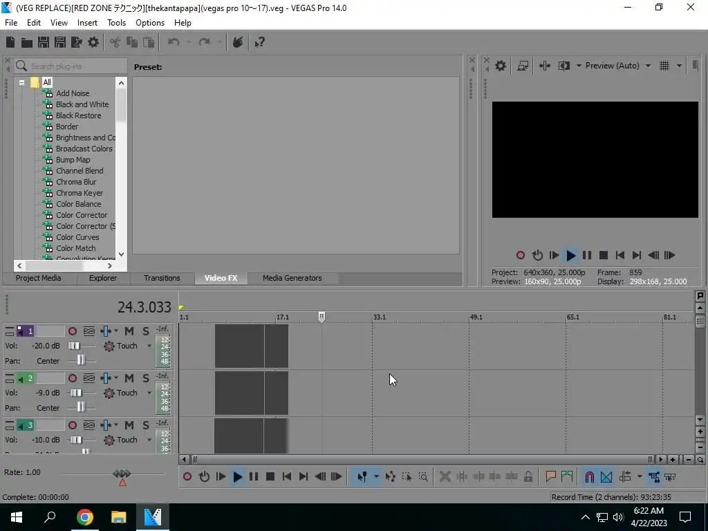Click Stop in the timeline transport bar
The height and width of the screenshot is (531, 708).
270,476
